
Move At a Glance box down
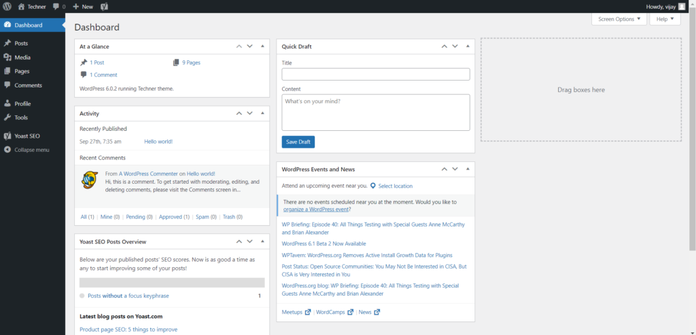pyautogui.click(x=249, y=46)
